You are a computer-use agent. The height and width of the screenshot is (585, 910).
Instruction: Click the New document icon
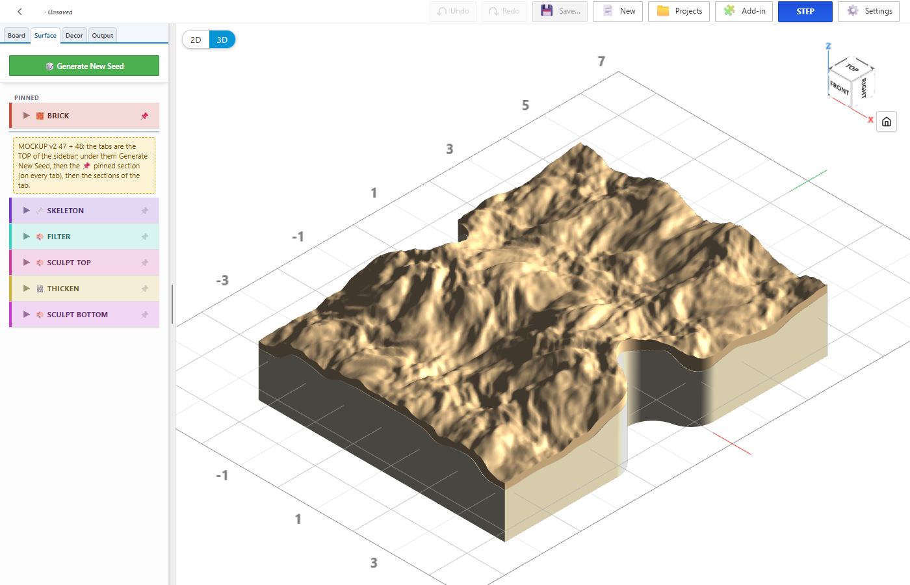point(608,11)
